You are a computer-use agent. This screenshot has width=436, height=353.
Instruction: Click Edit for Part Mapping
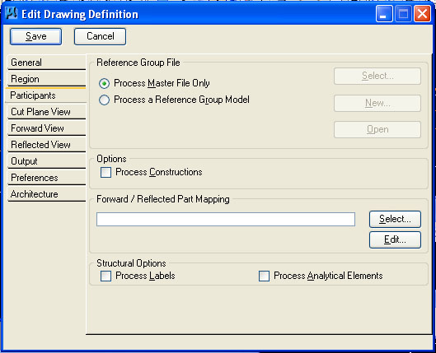pyautogui.click(x=395, y=239)
